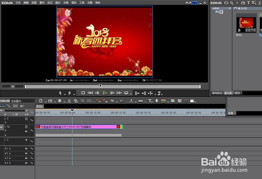Click the next edit point icon
Image resolution: width=262 pixels, height=179 pixels.
pyautogui.click(x=144, y=93)
